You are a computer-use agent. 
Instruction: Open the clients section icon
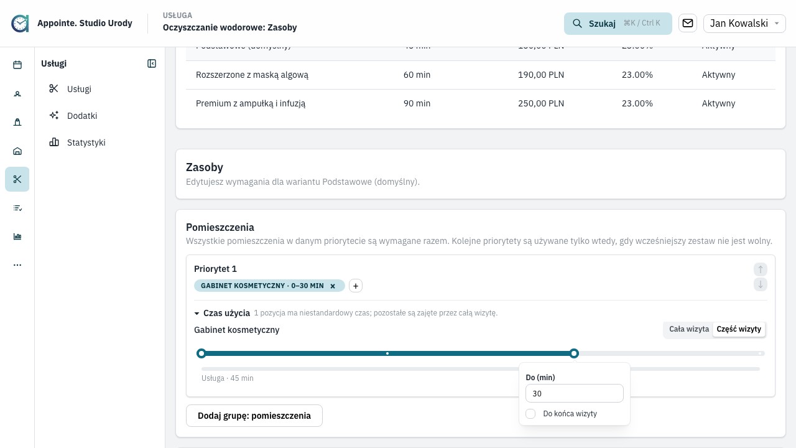pyautogui.click(x=17, y=93)
